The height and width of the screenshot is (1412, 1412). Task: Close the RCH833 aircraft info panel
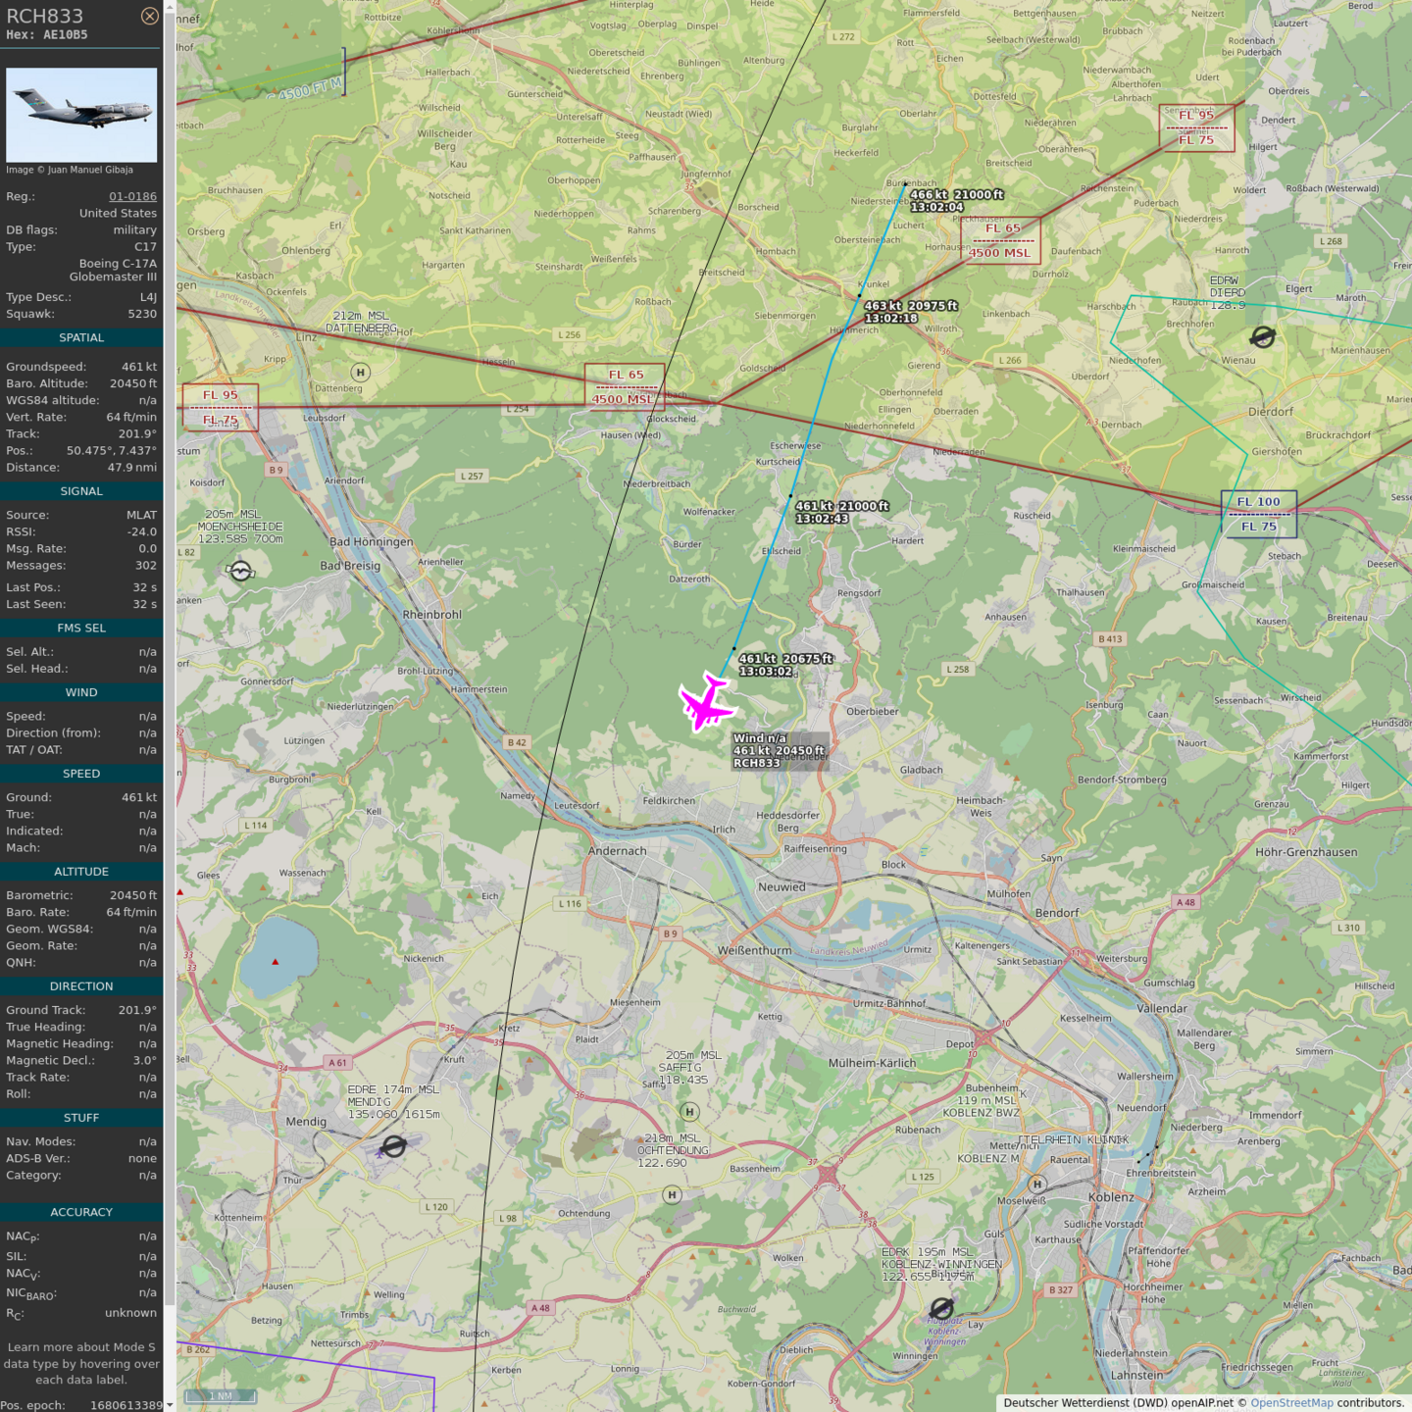coord(149,16)
